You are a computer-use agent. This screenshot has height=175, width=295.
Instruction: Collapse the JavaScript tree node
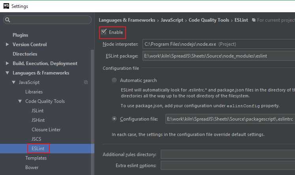click(13, 82)
